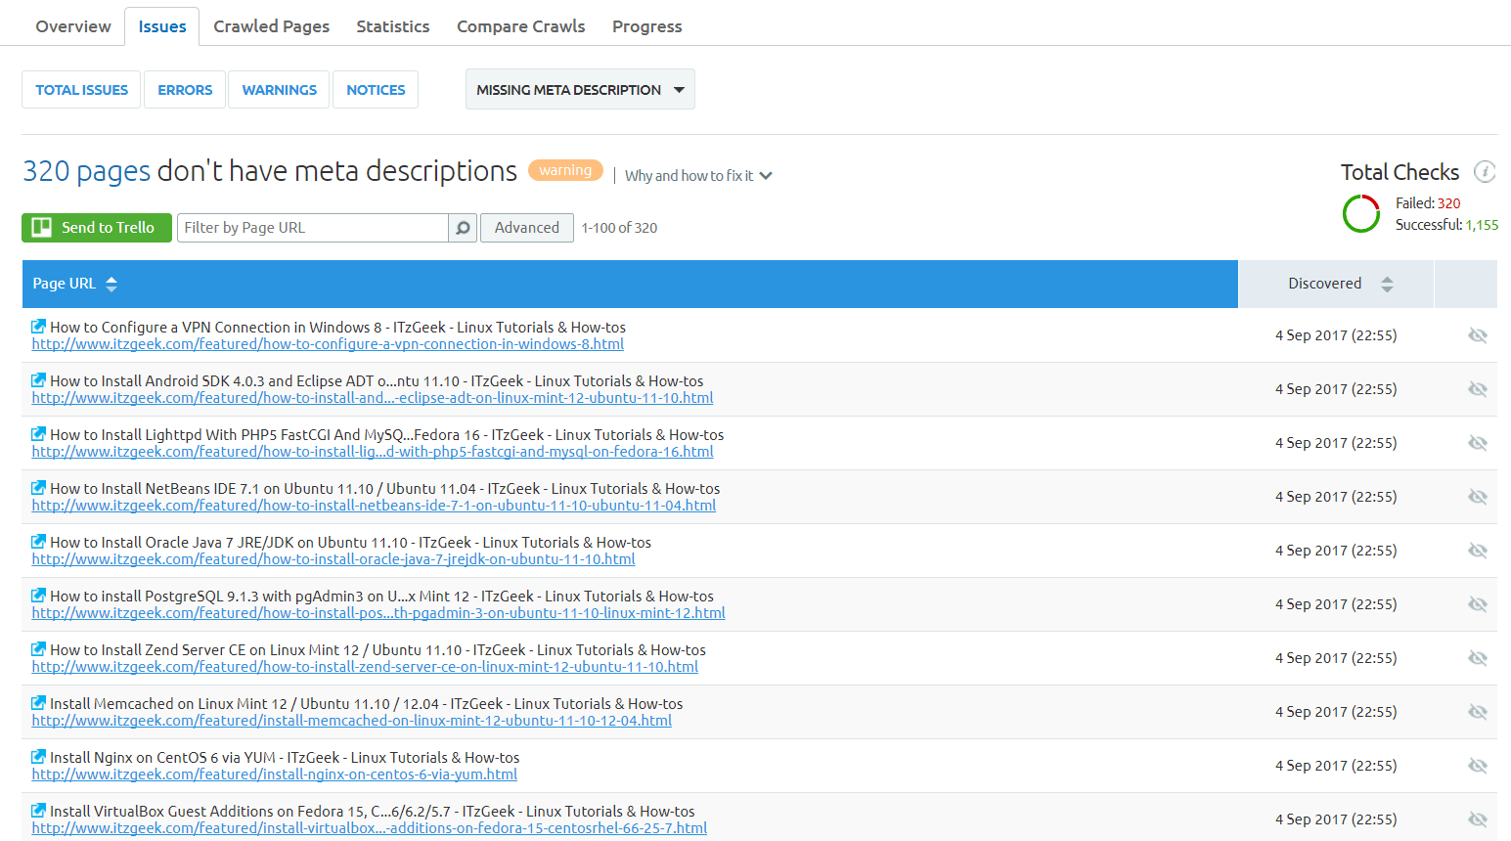Click the Failed: 320 count
The image size is (1511, 841).
1428,203
